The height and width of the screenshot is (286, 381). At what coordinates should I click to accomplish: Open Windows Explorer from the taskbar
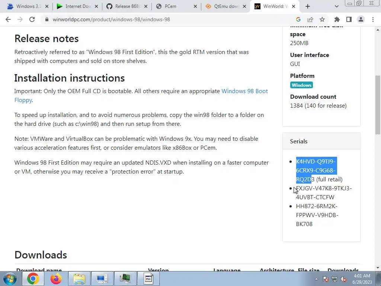click(x=79, y=279)
